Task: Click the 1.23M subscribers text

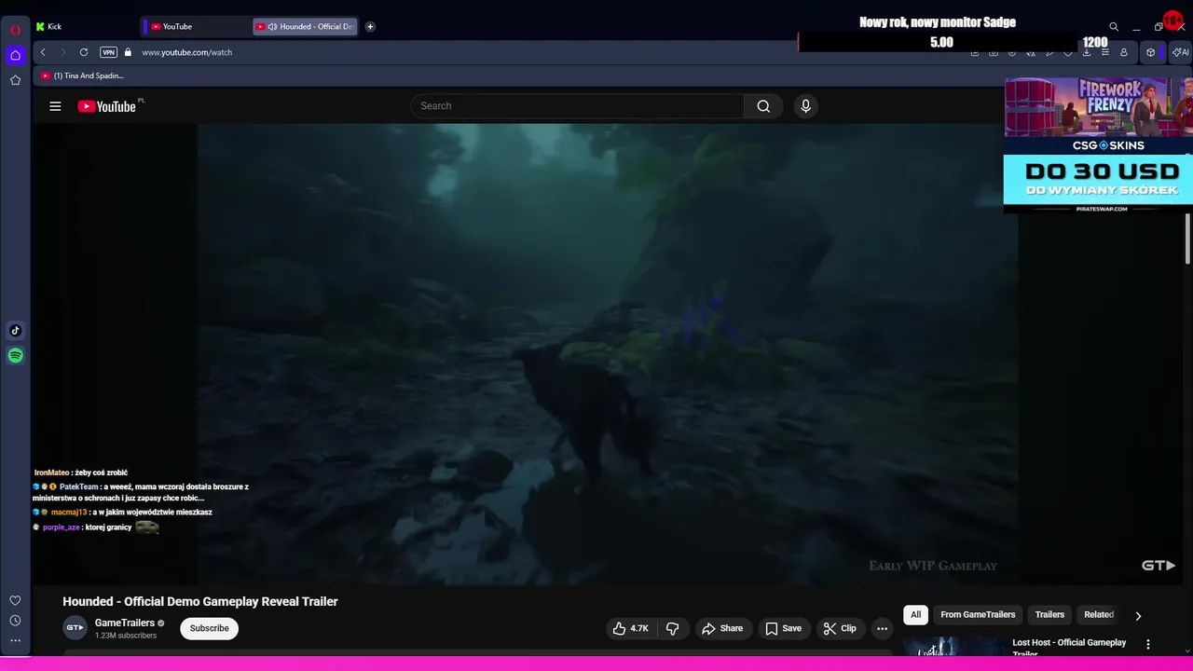Action: [x=126, y=636]
